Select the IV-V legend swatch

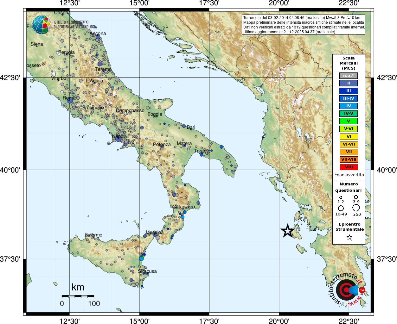coord(349,114)
